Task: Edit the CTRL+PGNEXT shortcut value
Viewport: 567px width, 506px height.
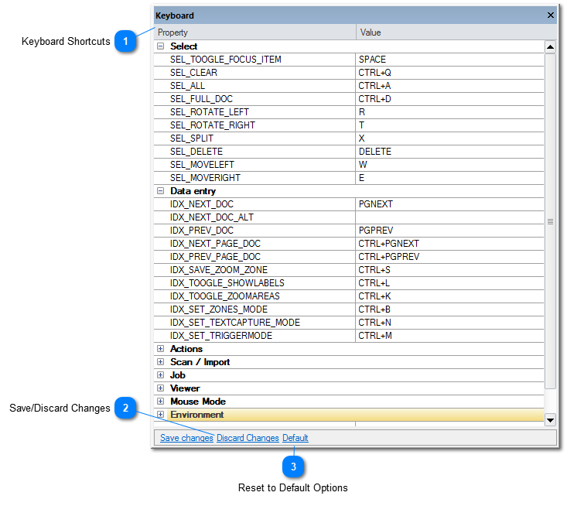Action: pyautogui.click(x=450, y=244)
